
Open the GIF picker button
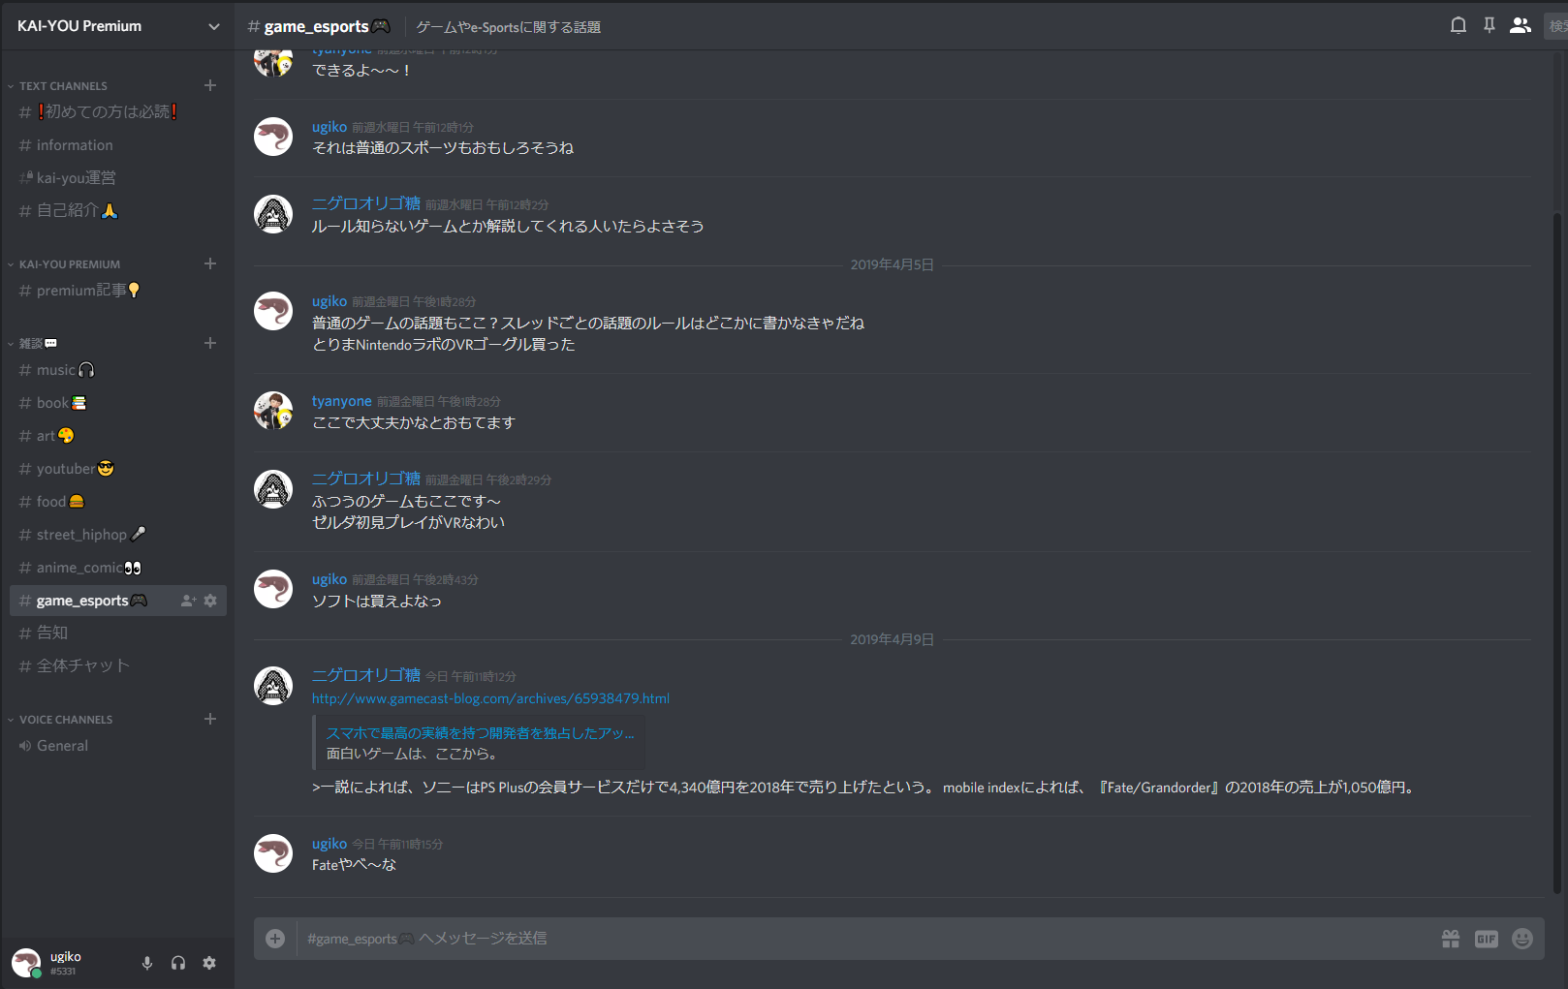pos(1487,939)
